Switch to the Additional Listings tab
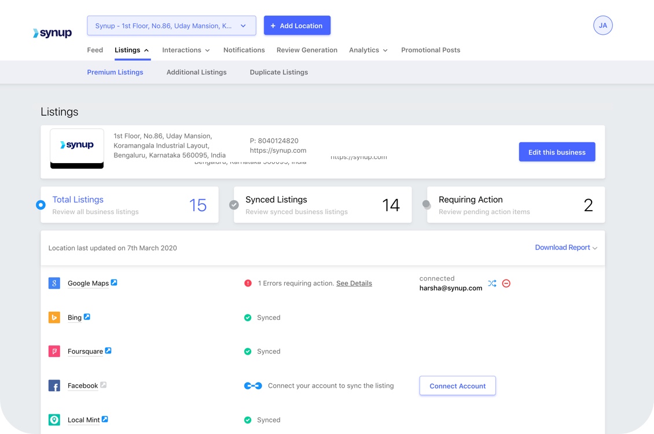The image size is (654, 434). tap(196, 72)
